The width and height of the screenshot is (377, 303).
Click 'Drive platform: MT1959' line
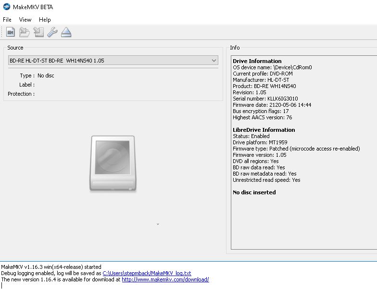pyautogui.click(x=260, y=142)
